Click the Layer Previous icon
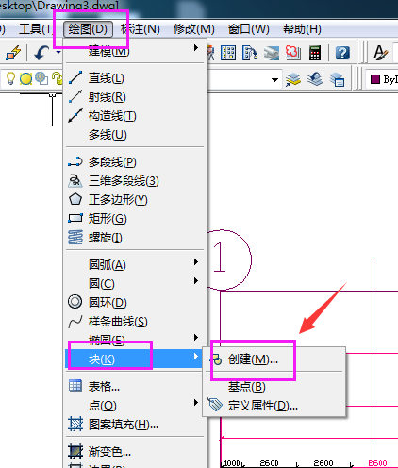Image resolution: width=398 pixels, height=468 pixels. pyautogui.click(x=315, y=79)
